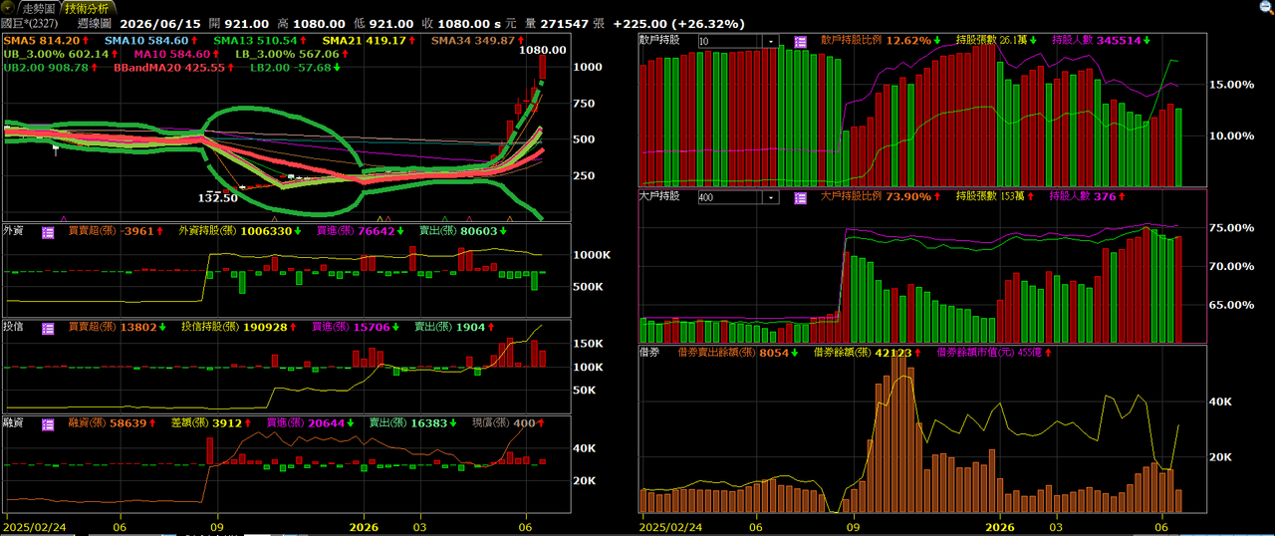Image resolution: width=1275 pixels, height=536 pixels.
Task: Open the round dropdown menu before the 走勢圖 tab
Action: tap(9, 8)
